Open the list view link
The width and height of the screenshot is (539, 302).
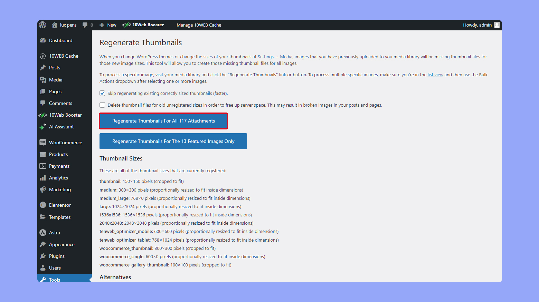pos(435,75)
